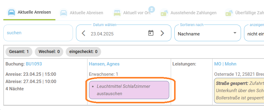Click the payment icon for Ausstehende Zahlungen
Image resolution: width=264 pixels, height=110 pixels.
[164, 13]
